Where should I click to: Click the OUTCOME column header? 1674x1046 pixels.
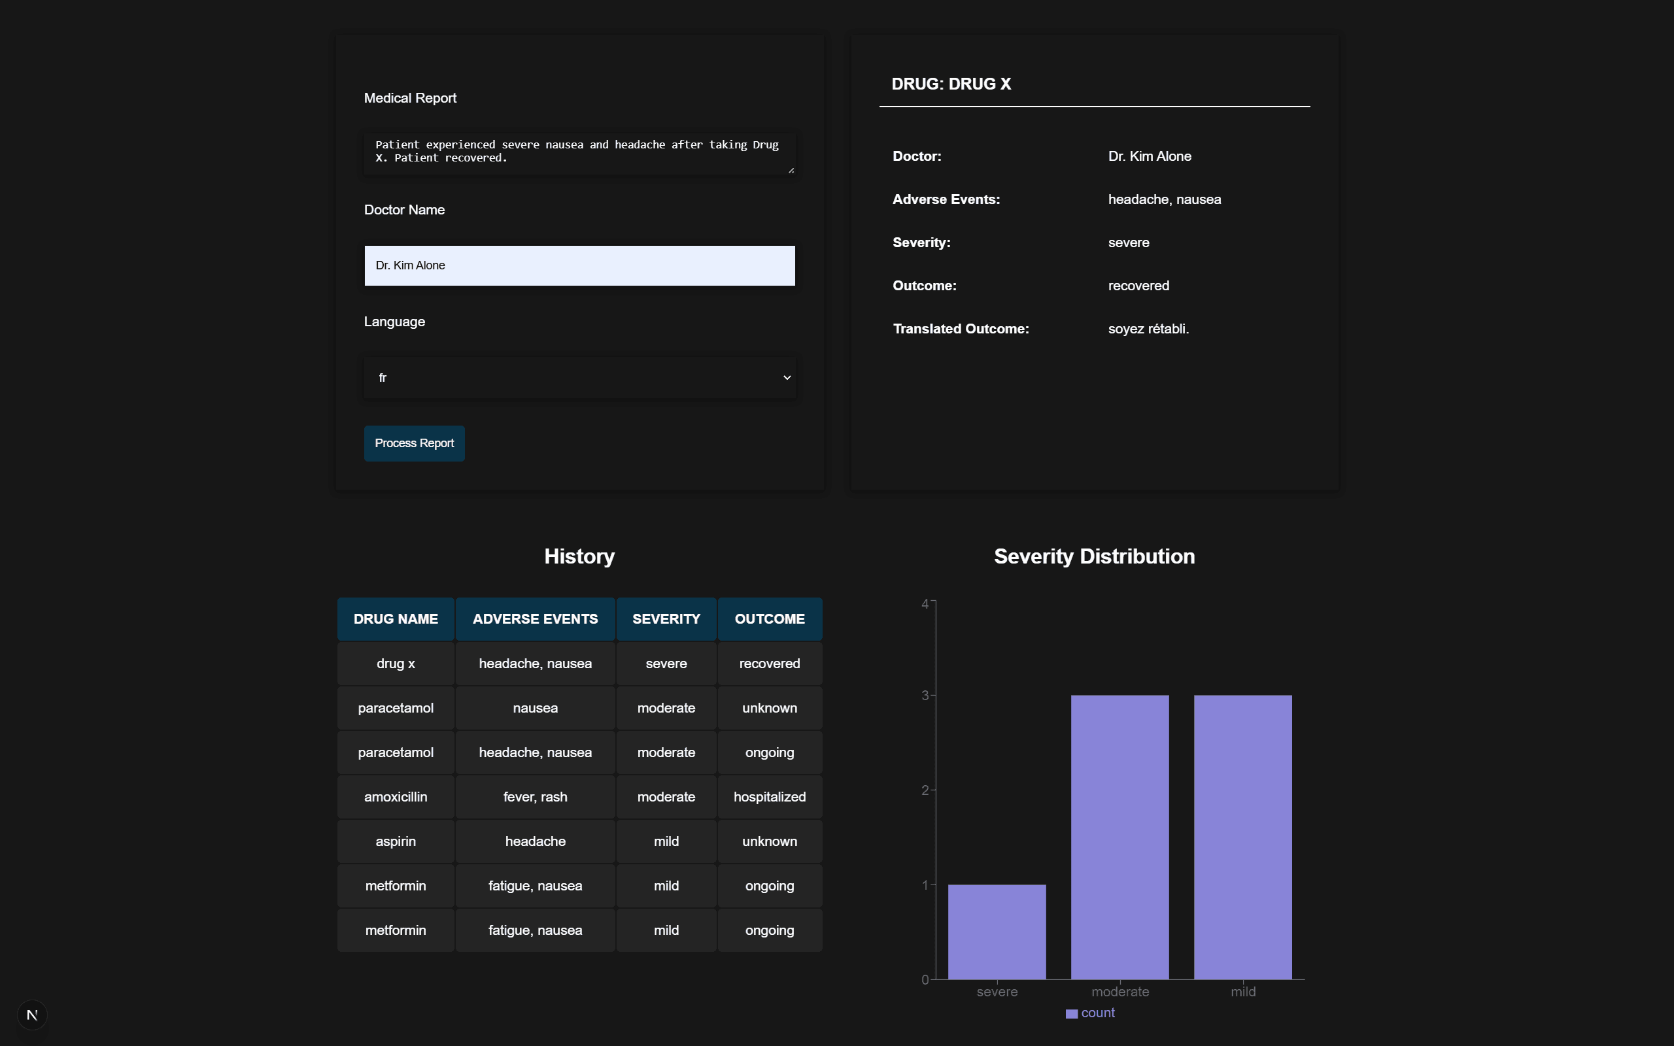click(x=769, y=619)
